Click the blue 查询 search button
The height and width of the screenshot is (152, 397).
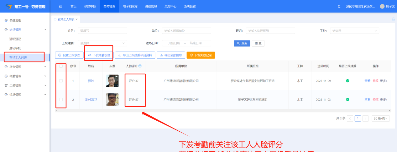click(x=242, y=43)
